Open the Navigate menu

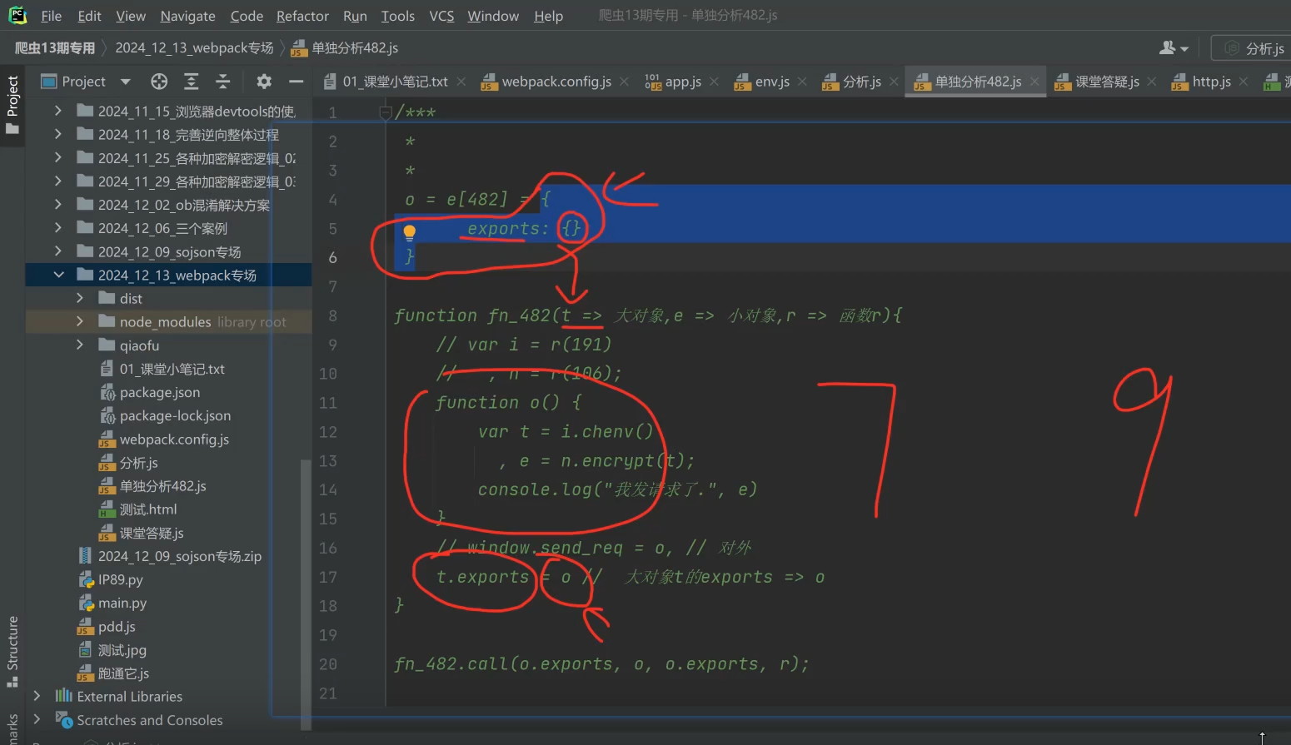coord(187,16)
